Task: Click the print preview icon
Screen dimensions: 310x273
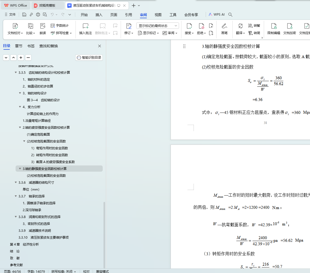Action: click(x=45, y=15)
